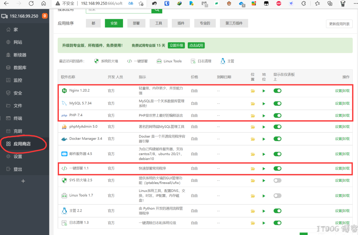
Task: Click play status icon for 一键部署 1.1
Action: coord(264,169)
